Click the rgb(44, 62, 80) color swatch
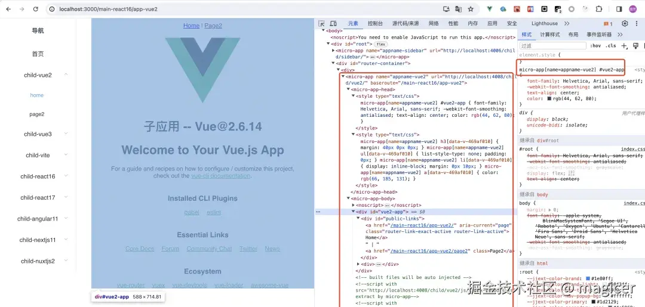Image resolution: width=645 pixels, height=307 pixels. coord(549,98)
